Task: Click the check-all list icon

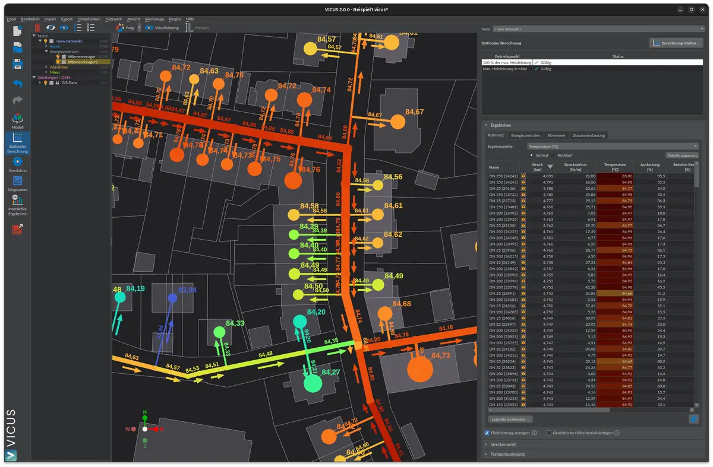Action: click(x=78, y=27)
